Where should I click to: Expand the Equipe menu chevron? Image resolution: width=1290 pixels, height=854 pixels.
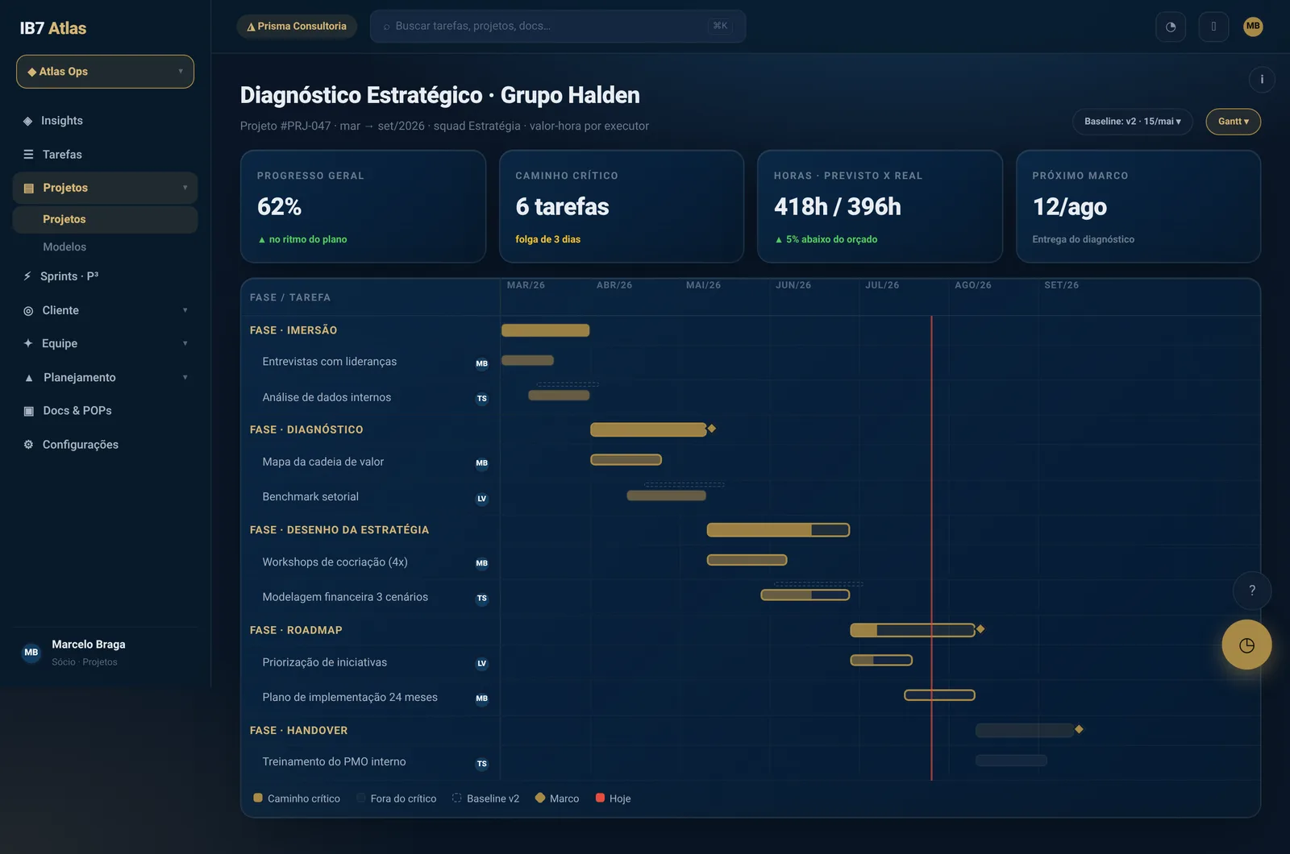click(x=185, y=343)
